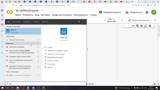Click Поделиться share button

(x=134, y=12)
